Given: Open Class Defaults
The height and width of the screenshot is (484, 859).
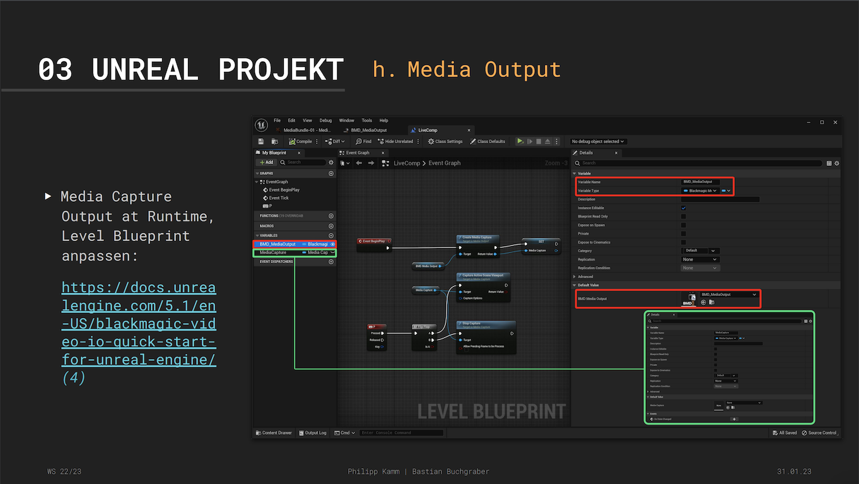Looking at the screenshot, I should 488,141.
